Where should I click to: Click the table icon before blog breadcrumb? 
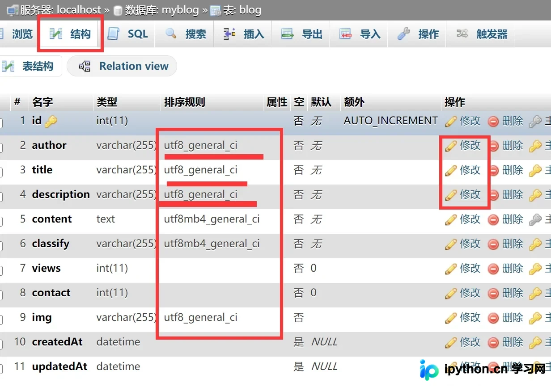point(216,10)
